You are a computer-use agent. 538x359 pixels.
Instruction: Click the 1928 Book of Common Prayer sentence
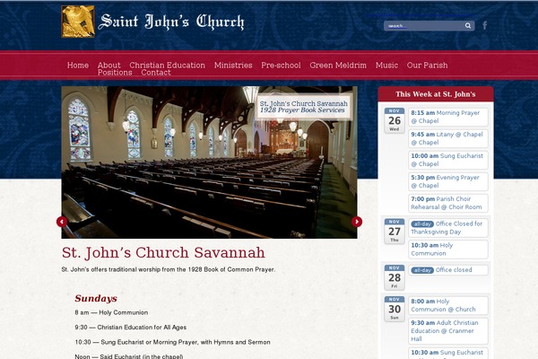(169, 269)
